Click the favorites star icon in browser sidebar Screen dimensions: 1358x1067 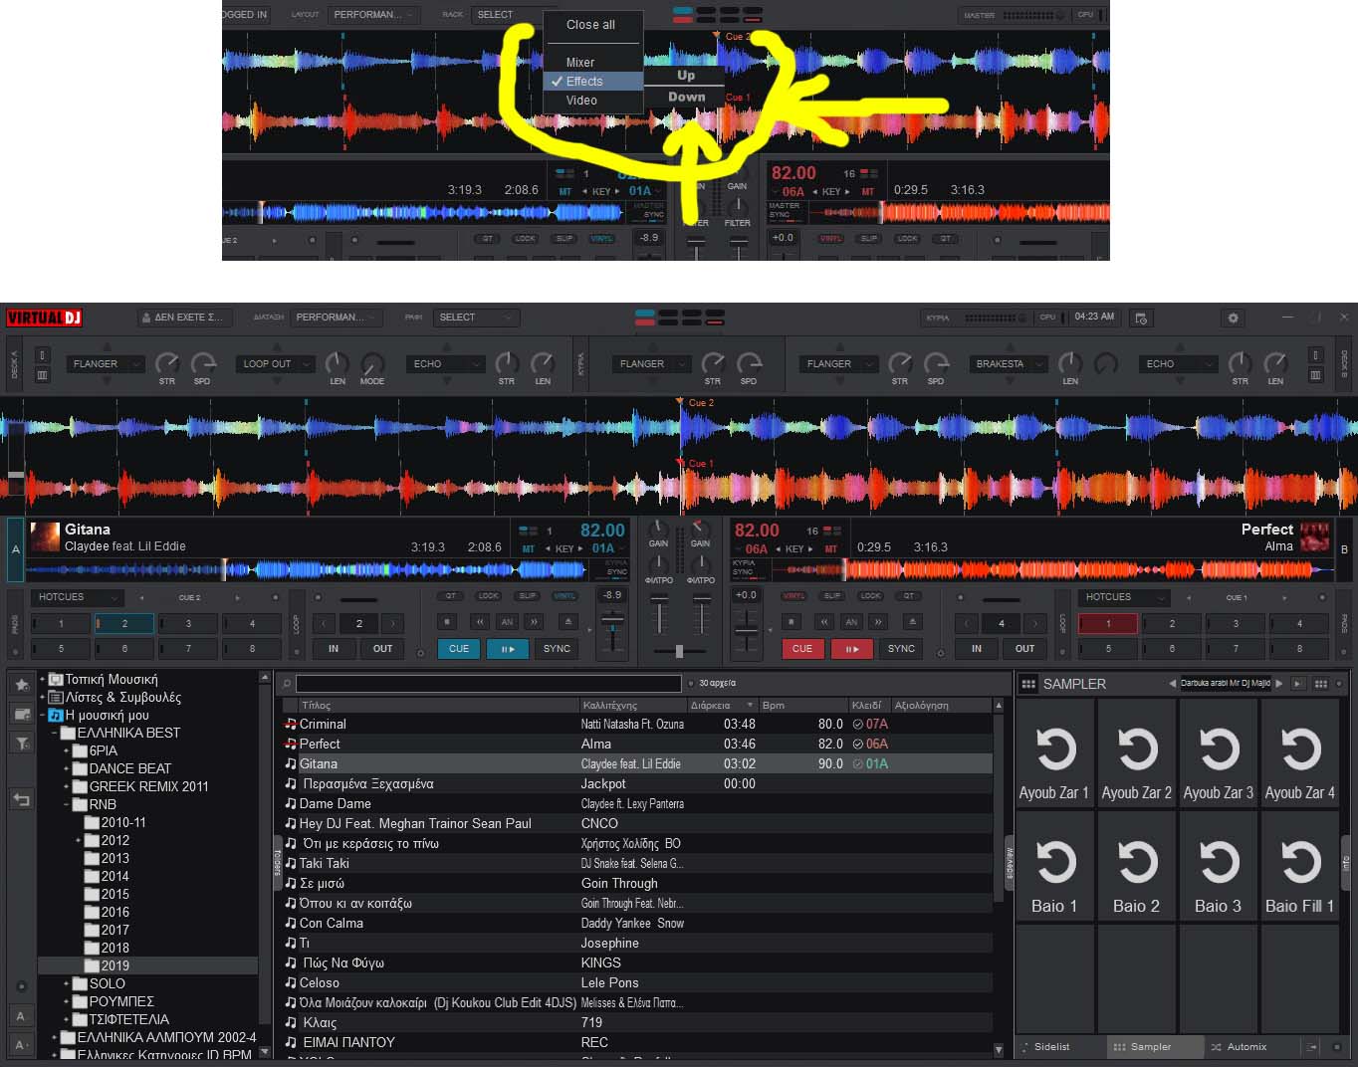coord(21,685)
